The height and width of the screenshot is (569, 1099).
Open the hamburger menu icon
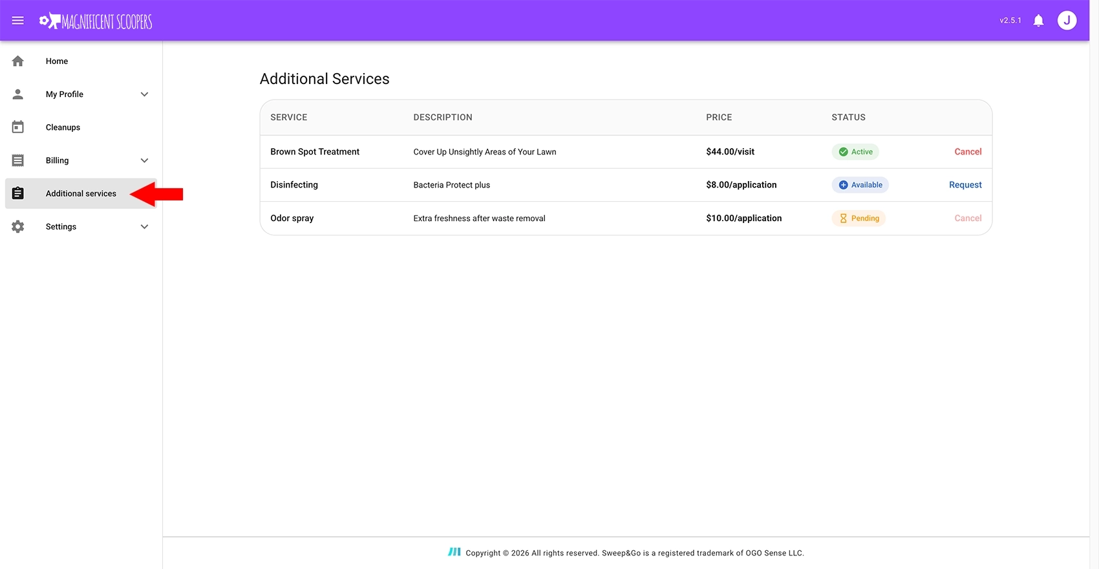[18, 21]
